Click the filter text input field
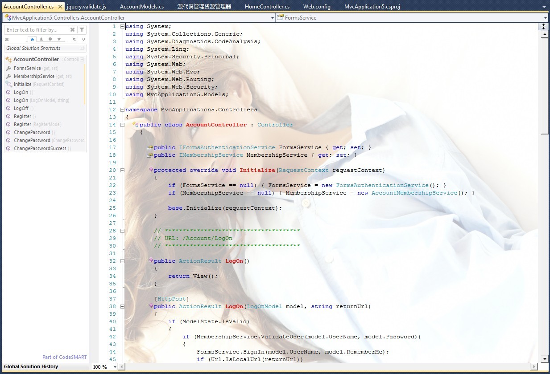The width and height of the screenshot is (550, 374). pyautogui.click(x=37, y=30)
